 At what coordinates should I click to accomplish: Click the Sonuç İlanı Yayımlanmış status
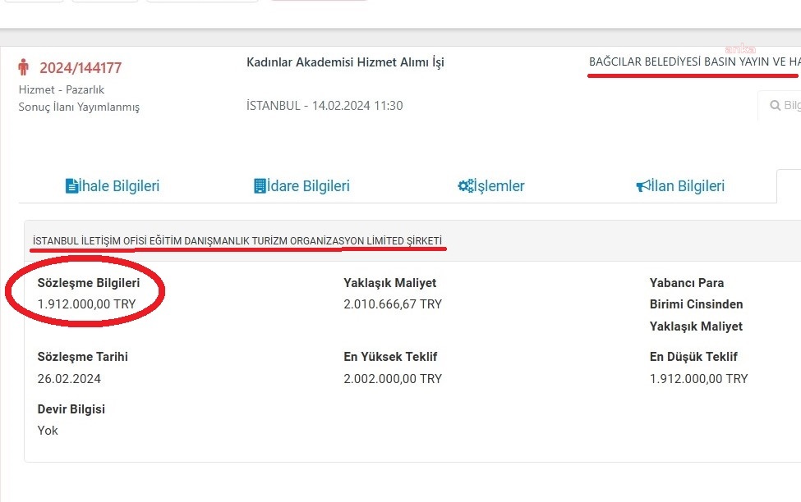79,107
